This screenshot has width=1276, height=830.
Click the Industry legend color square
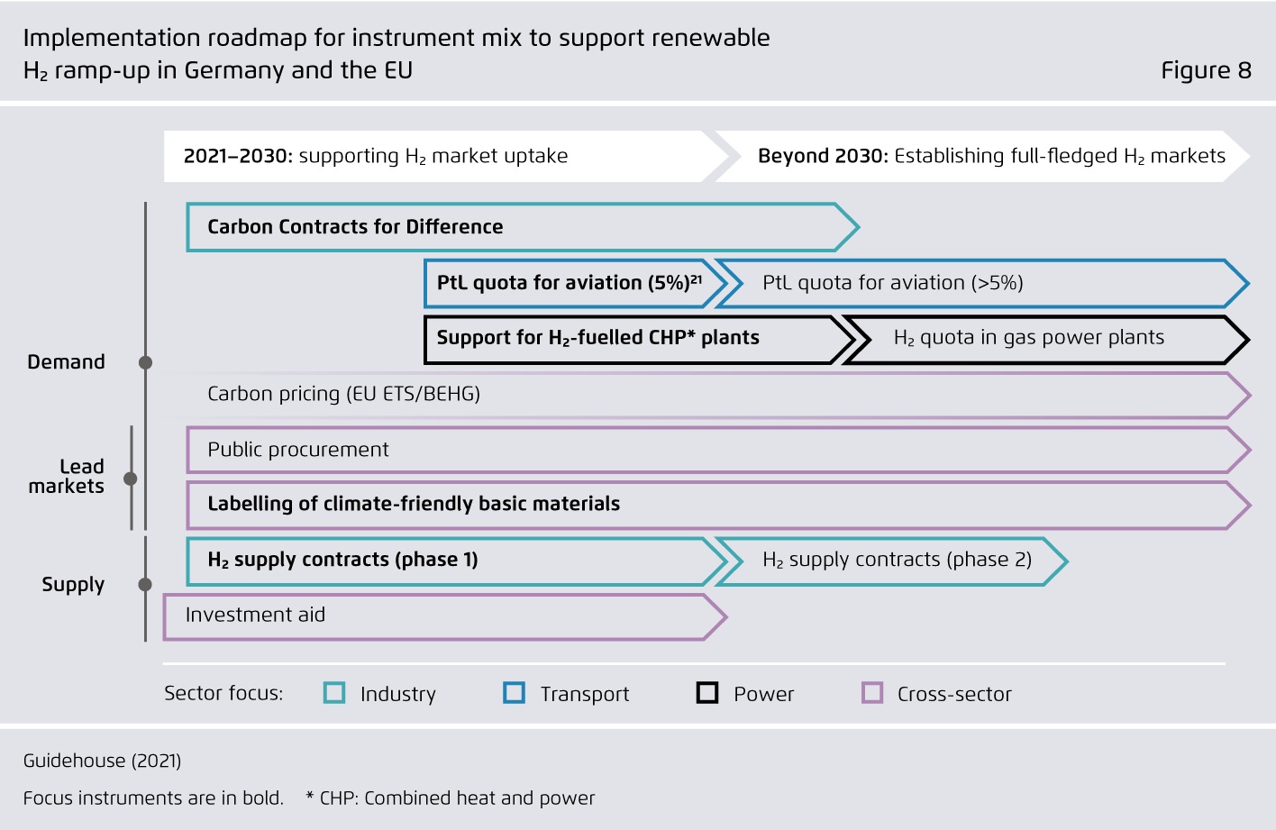(x=334, y=693)
